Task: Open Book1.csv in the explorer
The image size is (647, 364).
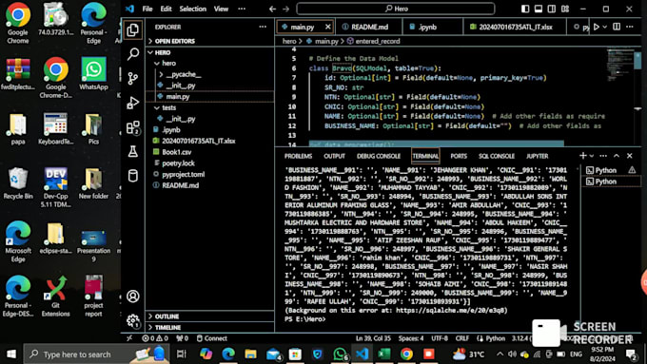Action: click(x=210, y=152)
